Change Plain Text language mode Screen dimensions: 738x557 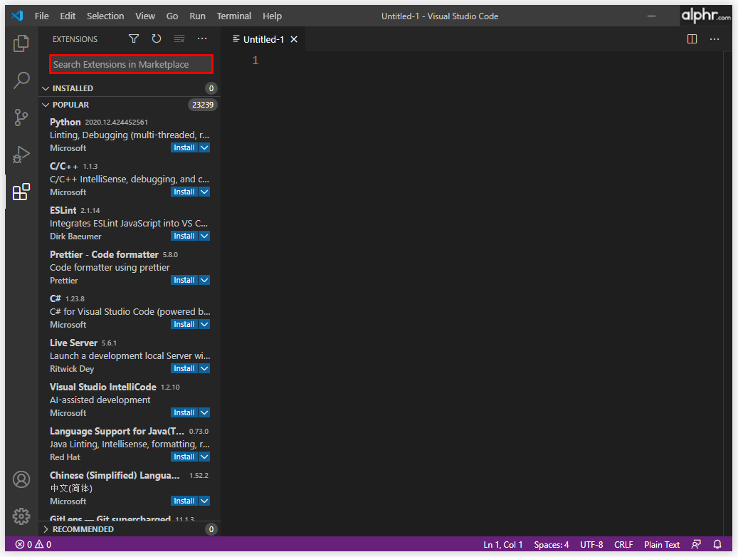661,544
